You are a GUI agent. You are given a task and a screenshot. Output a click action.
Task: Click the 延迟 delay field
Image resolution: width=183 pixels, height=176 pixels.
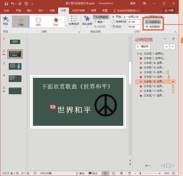135,27
